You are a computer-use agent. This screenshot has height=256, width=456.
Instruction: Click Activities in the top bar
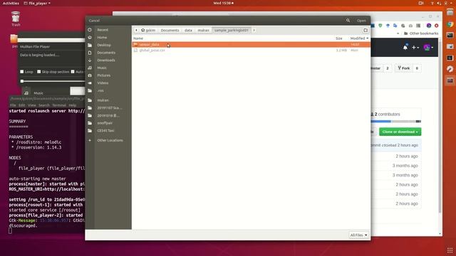pyautogui.click(x=11, y=3)
